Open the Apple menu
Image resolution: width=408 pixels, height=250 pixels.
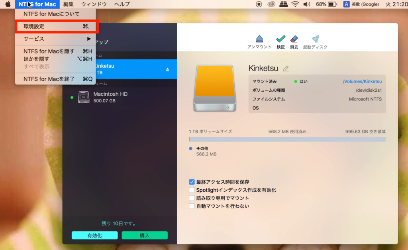point(8,4)
